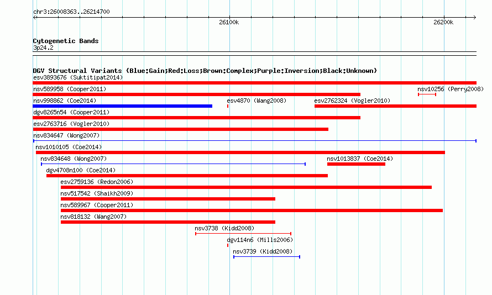Click the DGV Structural Variants track title
This screenshot has width=492, height=295.
pos(205,71)
